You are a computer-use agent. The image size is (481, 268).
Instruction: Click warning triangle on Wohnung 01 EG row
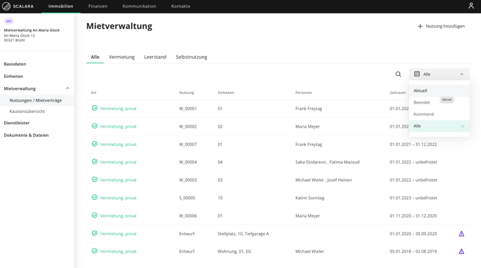pyautogui.click(x=461, y=251)
